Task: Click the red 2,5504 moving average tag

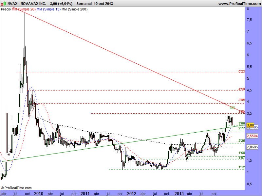Action: (252, 136)
